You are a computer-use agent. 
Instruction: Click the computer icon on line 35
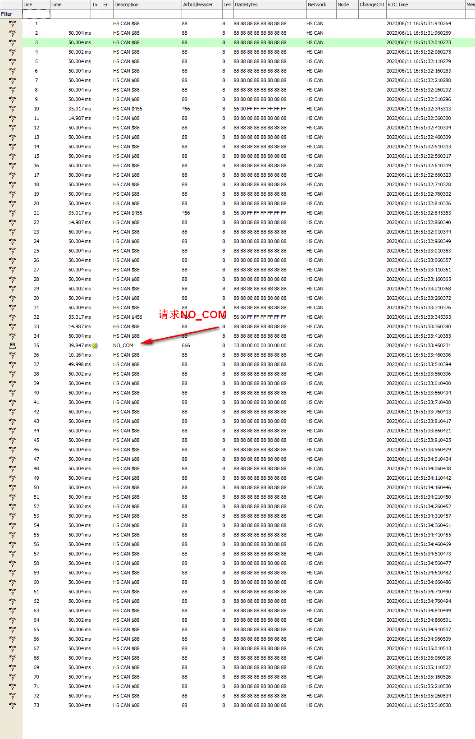click(13, 345)
